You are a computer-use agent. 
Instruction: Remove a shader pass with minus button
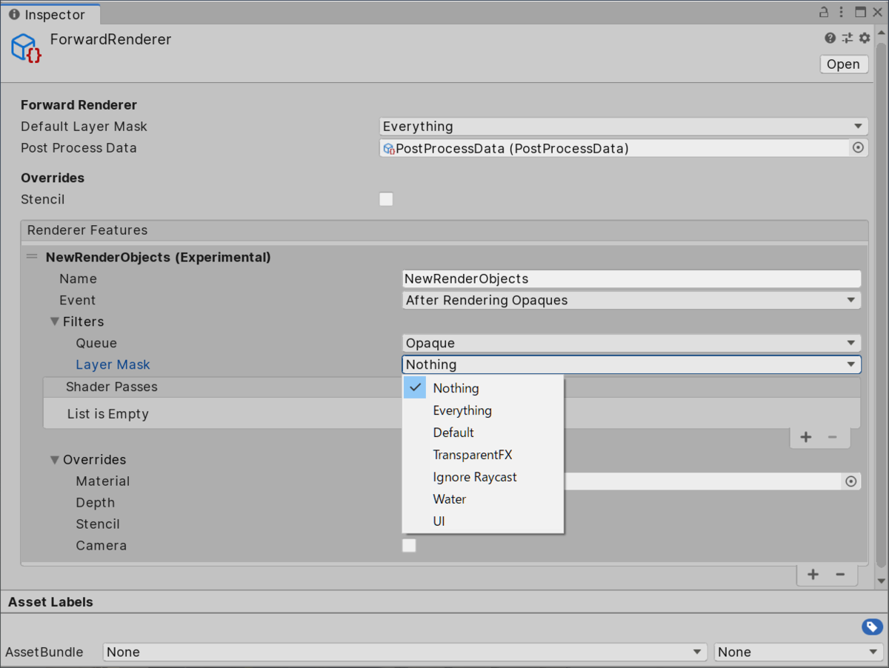(833, 437)
